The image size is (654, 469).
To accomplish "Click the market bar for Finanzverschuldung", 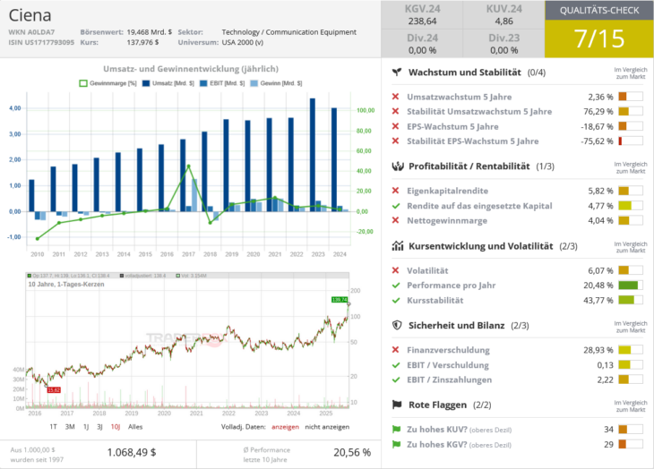I will point(630,350).
